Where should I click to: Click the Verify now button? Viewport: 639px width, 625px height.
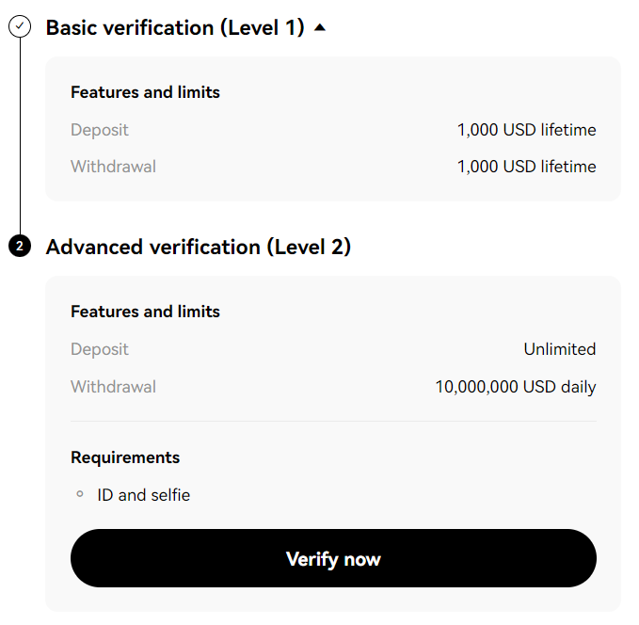(333, 558)
